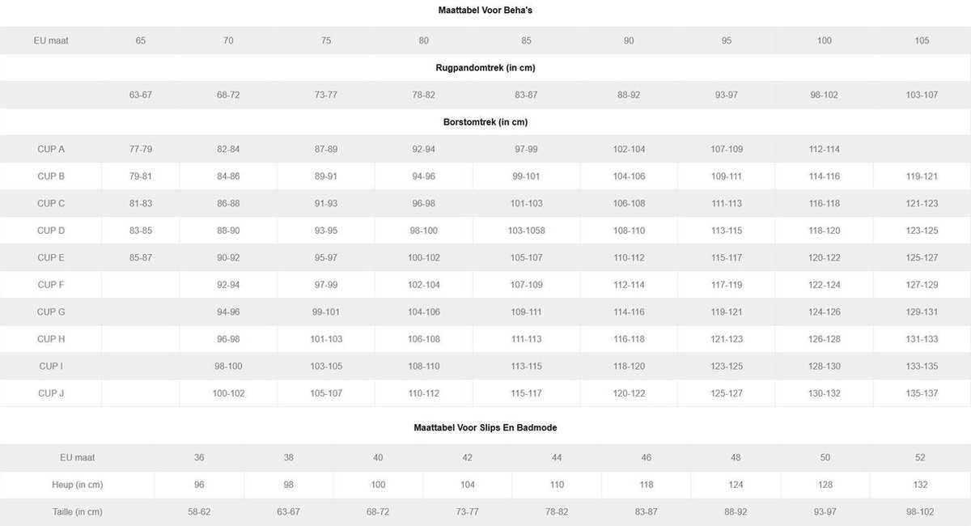This screenshot has height=526, width=971.
Task: Select the 63-67 rugpandomtrek cell under size 65
Action: coord(141,95)
